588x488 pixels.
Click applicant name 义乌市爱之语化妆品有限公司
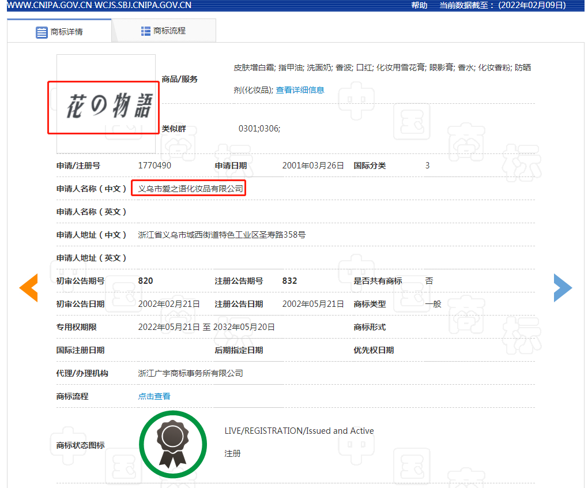188,189
